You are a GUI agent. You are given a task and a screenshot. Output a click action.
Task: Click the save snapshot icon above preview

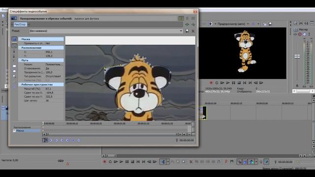(270, 24)
